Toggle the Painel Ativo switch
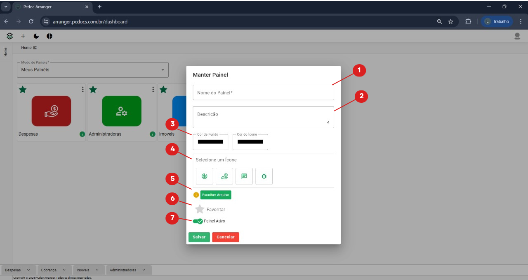This screenshot has width=528, height=280. [x=198, y=221]
